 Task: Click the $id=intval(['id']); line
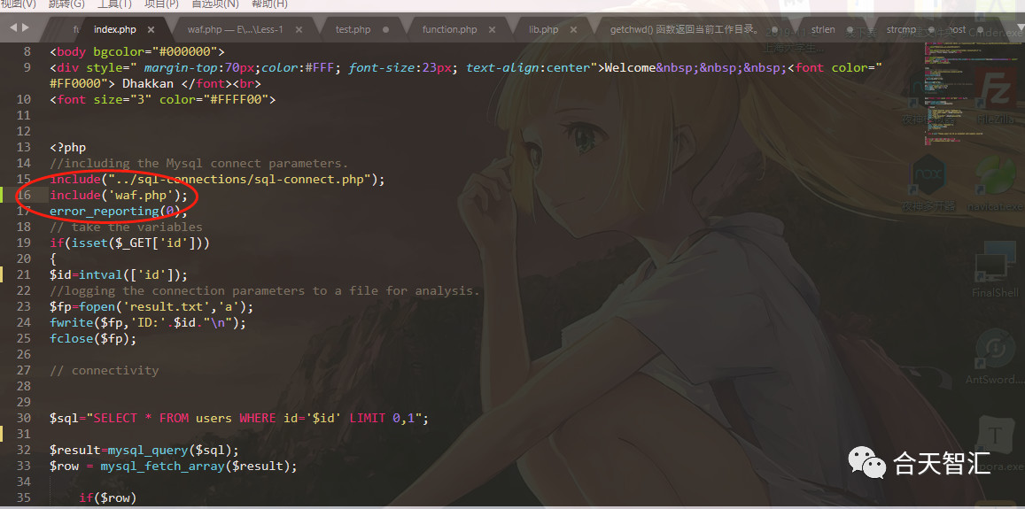tap(119, 274)
